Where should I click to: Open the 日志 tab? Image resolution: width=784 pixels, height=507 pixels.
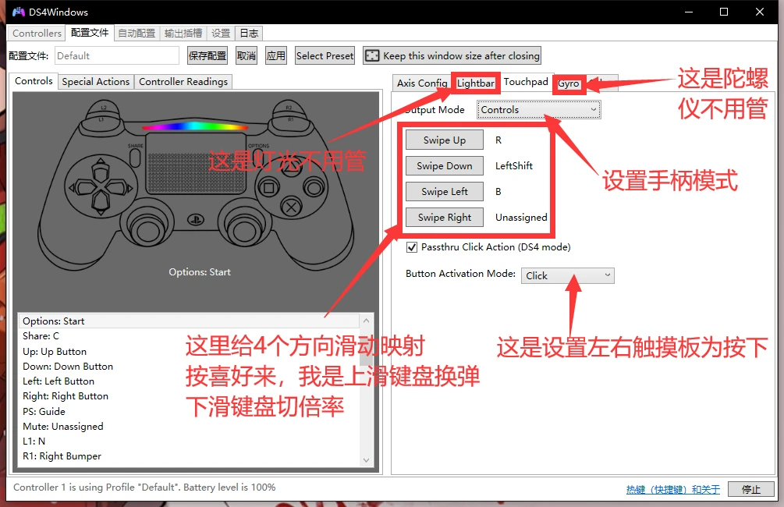click(x=249, y=33)
